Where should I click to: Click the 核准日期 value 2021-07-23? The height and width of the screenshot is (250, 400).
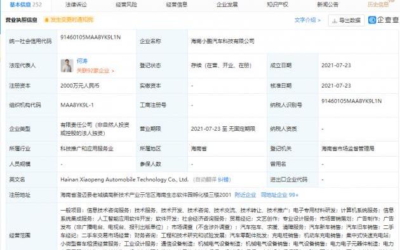click(x=336, y=86)
